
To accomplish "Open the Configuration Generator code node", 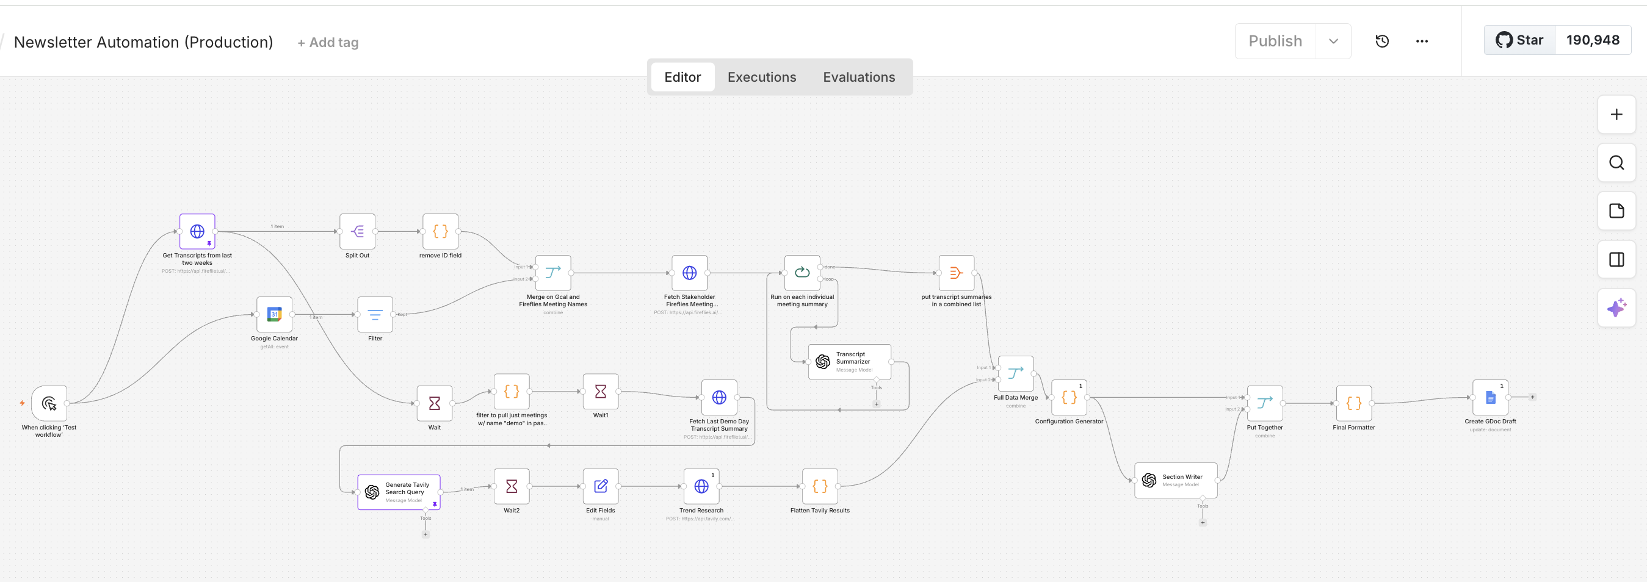I will pyautogui.click(x=1069, y=397).
